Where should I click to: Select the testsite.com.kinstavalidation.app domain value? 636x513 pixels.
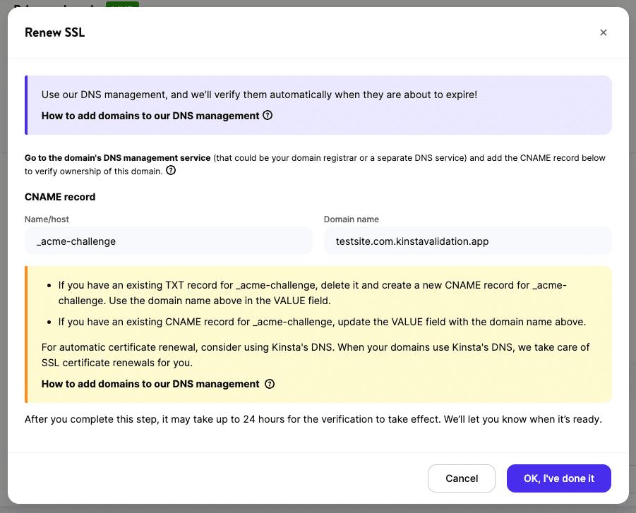pos(467,241)
